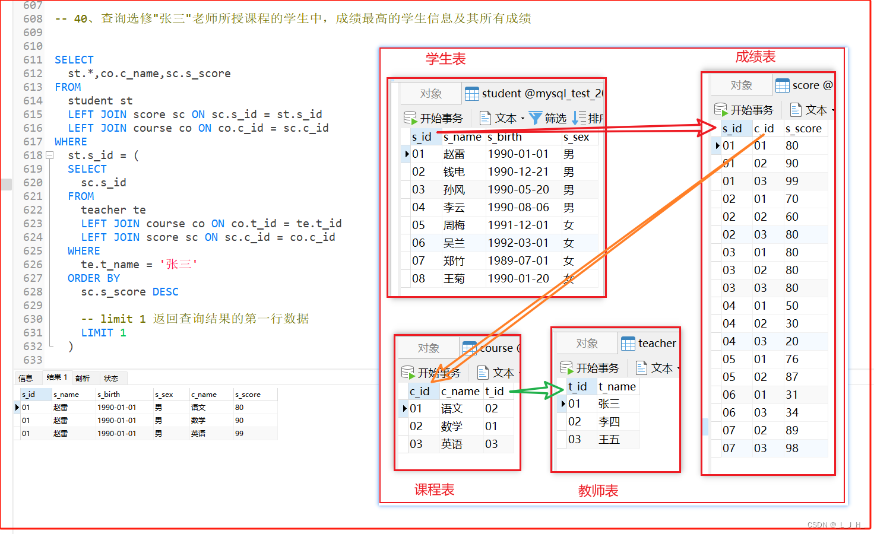Click line number 611 in the editor gutter
This screenshot has width=874, height=534.
click(33, 60)
